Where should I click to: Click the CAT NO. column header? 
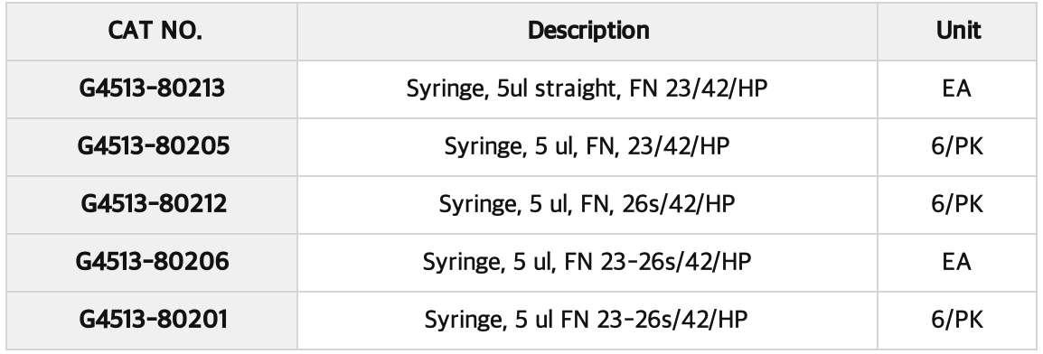(155, 31)
